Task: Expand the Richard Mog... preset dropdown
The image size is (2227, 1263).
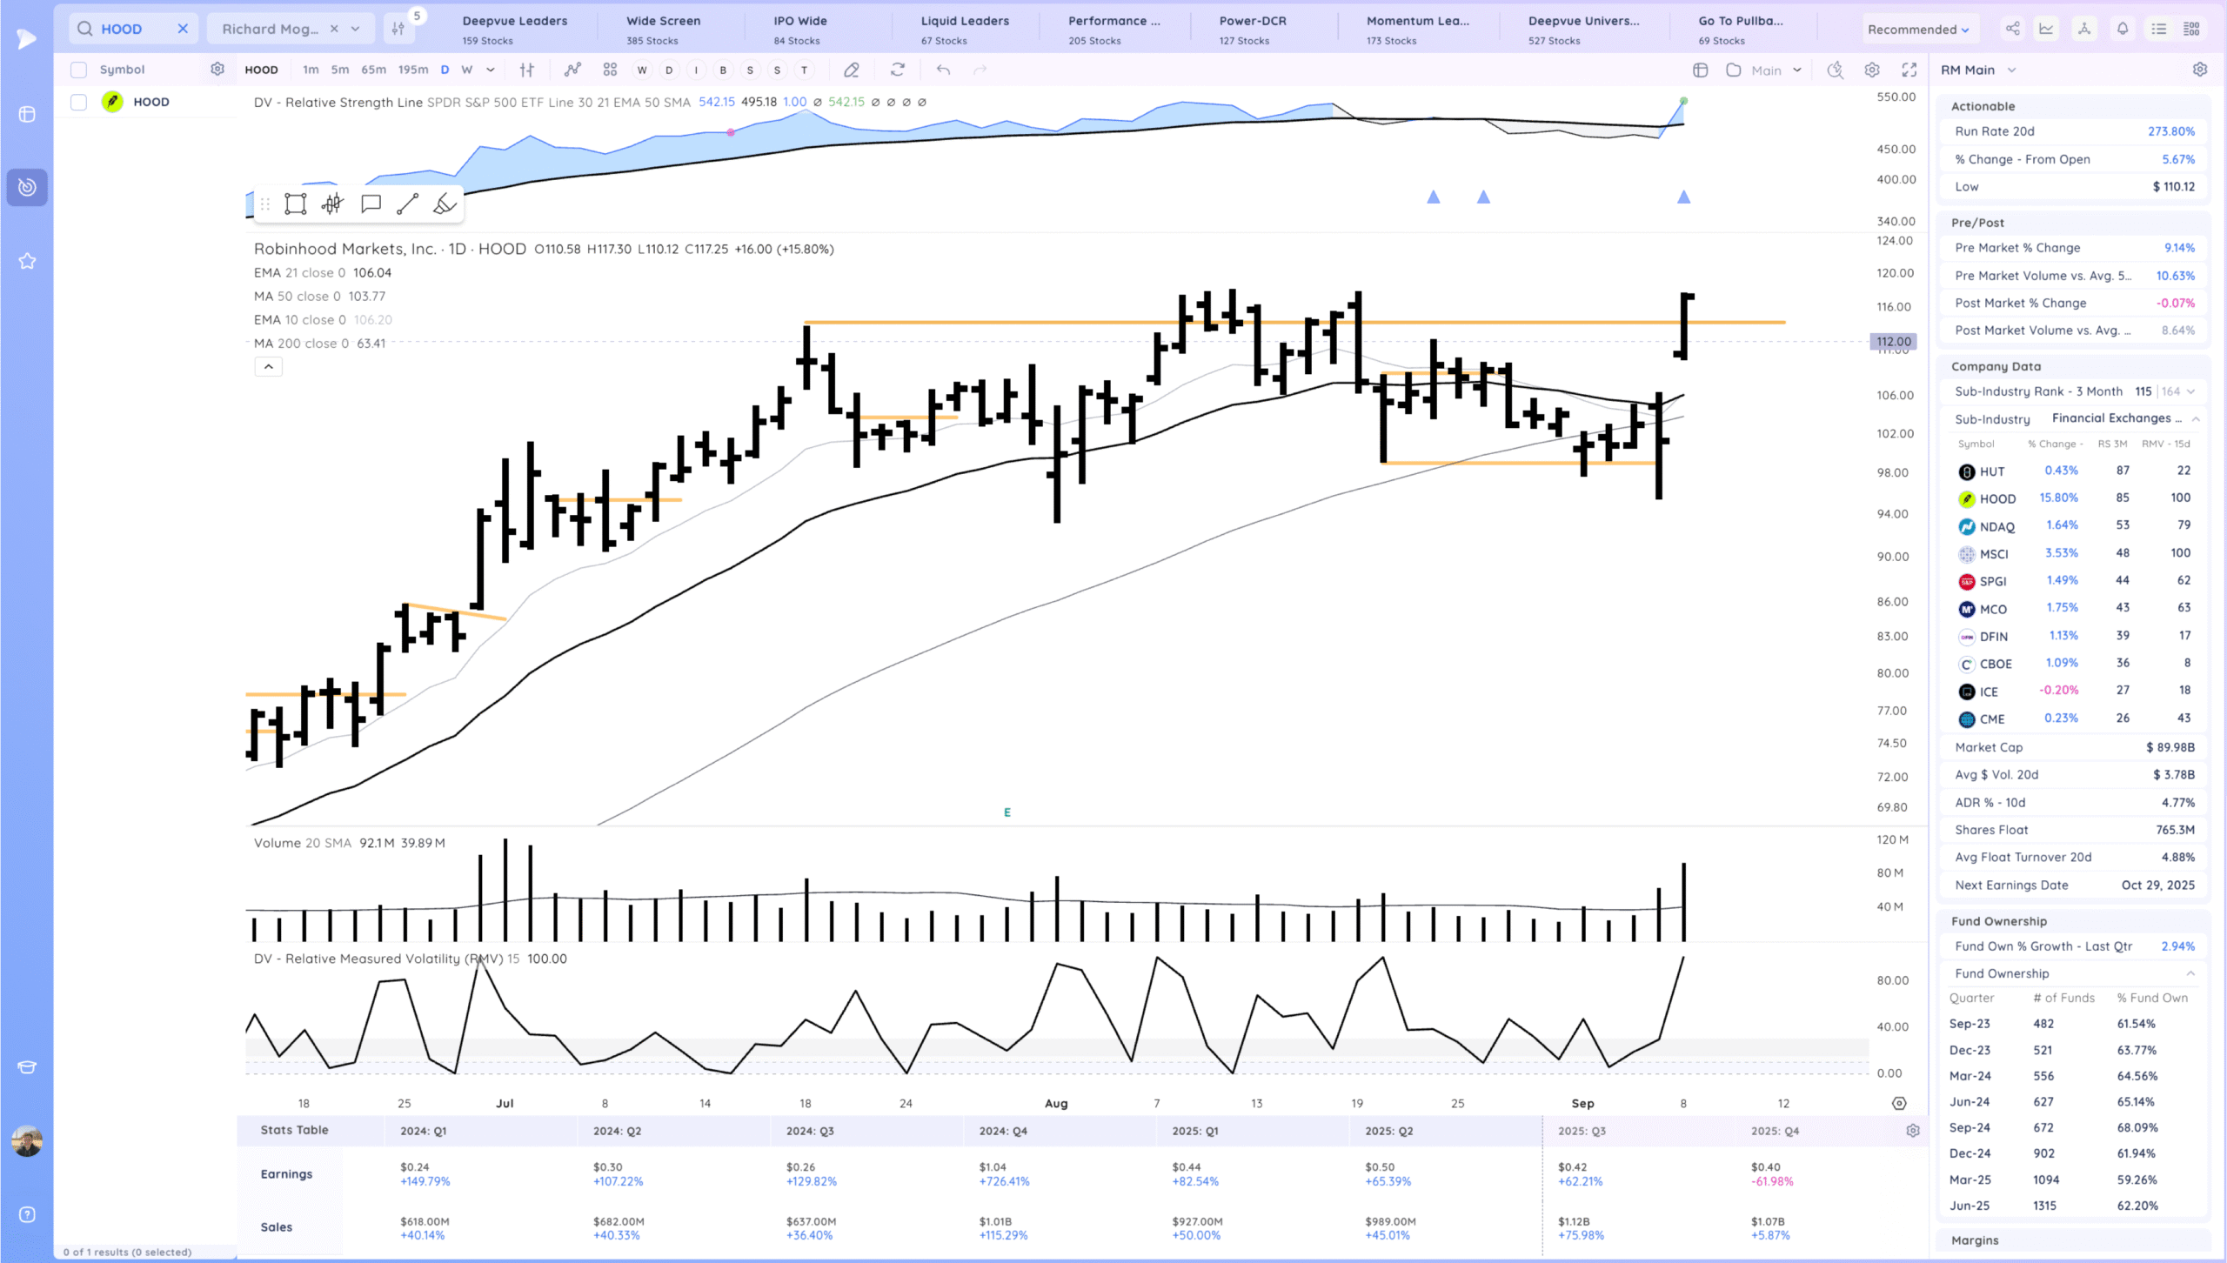Action: point(355,29)
